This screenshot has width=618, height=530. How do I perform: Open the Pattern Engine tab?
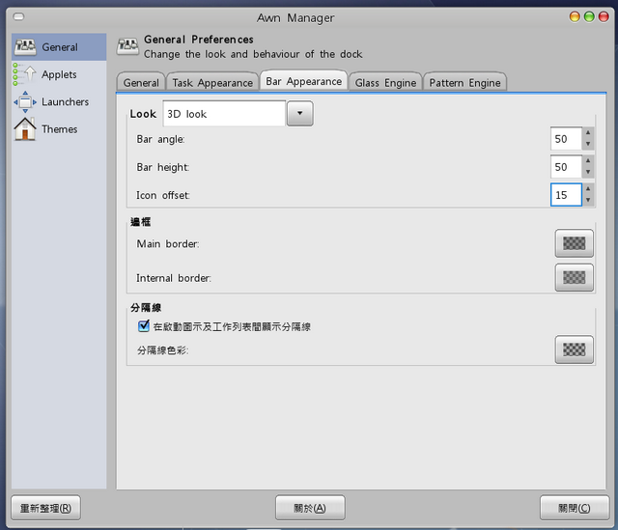coord(464,82)
